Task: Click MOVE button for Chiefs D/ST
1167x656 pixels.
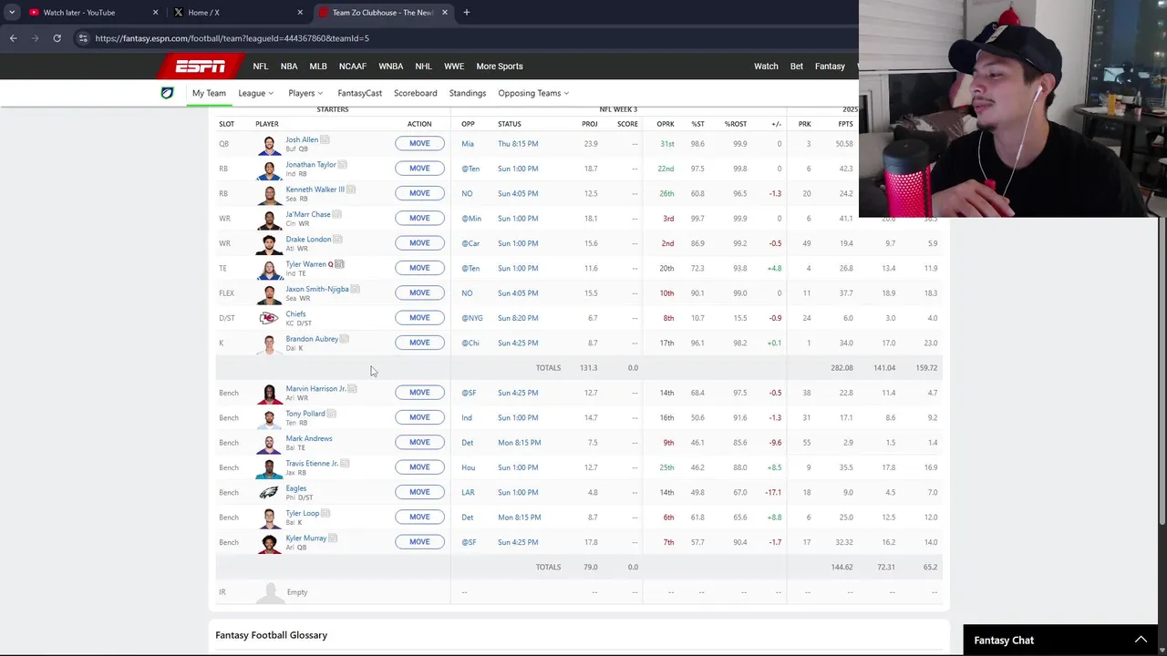Action: [x=419, y=318]
